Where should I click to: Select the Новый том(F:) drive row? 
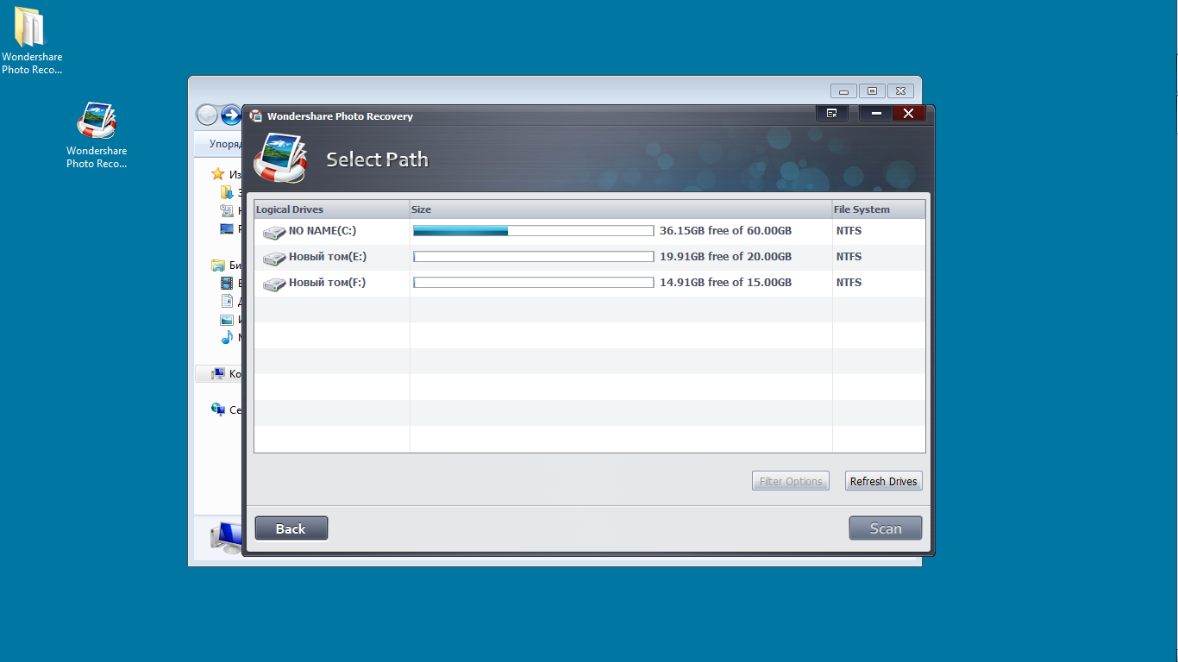click(x=590, y=284)
